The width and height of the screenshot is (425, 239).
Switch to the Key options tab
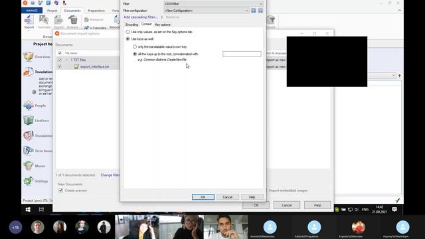[163, 25]
